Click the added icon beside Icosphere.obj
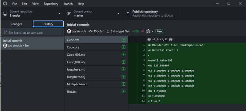This screenshot has width=246, height=111. (124, 77)
